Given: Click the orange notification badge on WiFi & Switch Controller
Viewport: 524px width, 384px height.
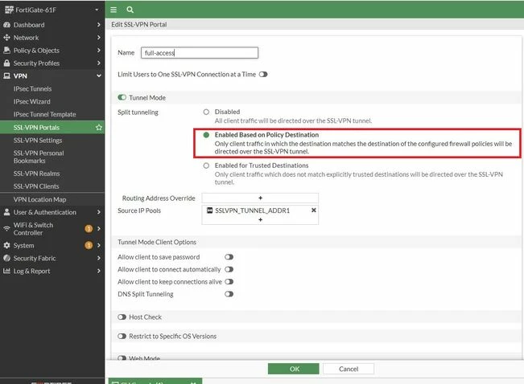Looking at the screenshot, I should [x=89, y=228].
